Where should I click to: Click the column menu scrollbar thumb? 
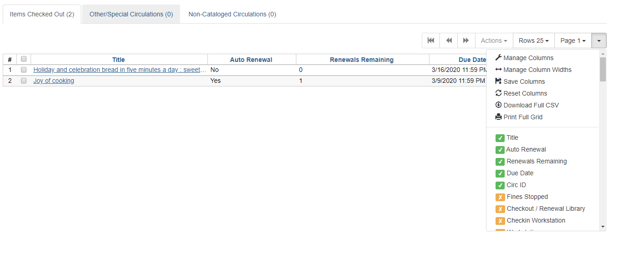[603, 70]
